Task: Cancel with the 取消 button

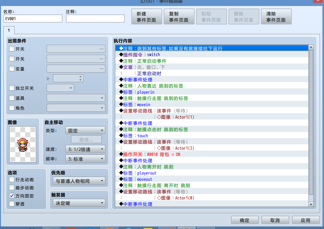Action: point(275,220)
